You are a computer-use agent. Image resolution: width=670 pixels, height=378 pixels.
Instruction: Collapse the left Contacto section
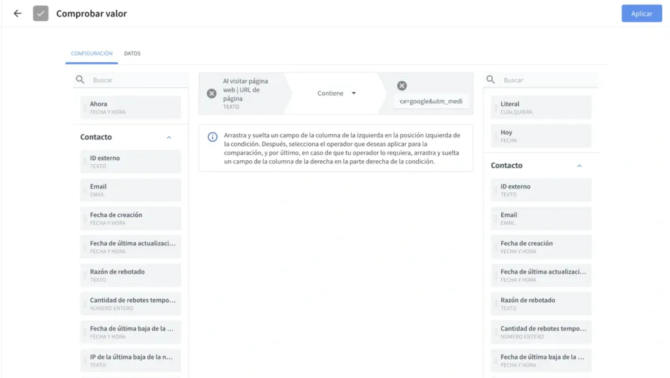click(x=169, y=137)
